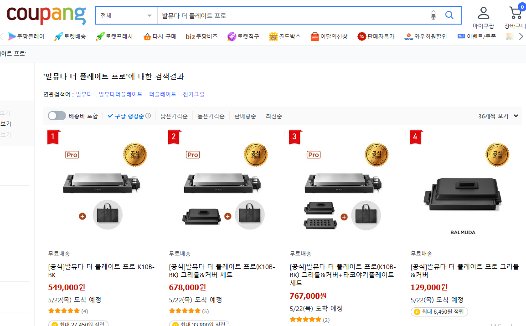Open 로켓직구 category

243,36
